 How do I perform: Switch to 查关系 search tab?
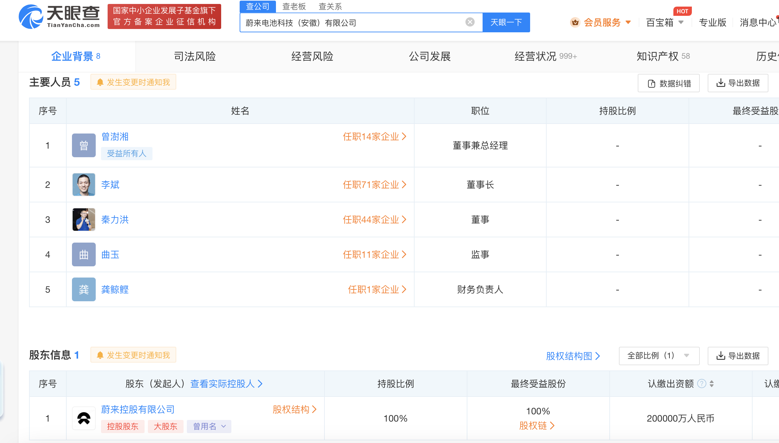point(330,6)
